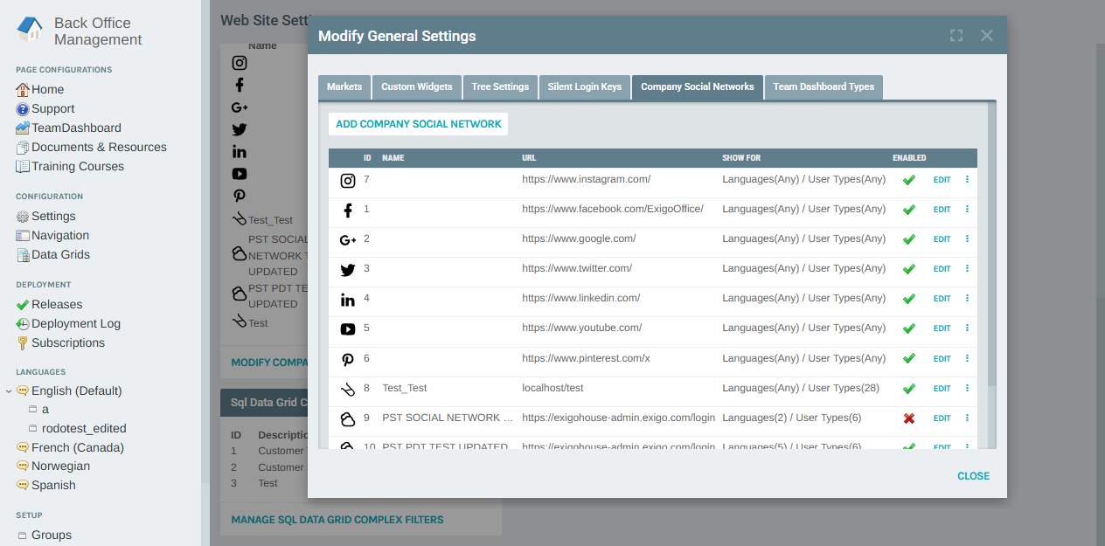Click the Subscriptions key icon

coord(23,343)
